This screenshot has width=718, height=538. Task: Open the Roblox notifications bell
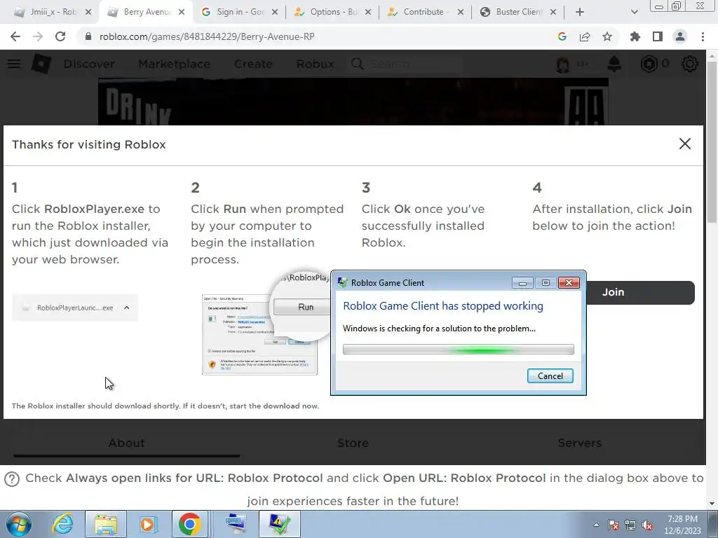(614, 64)
